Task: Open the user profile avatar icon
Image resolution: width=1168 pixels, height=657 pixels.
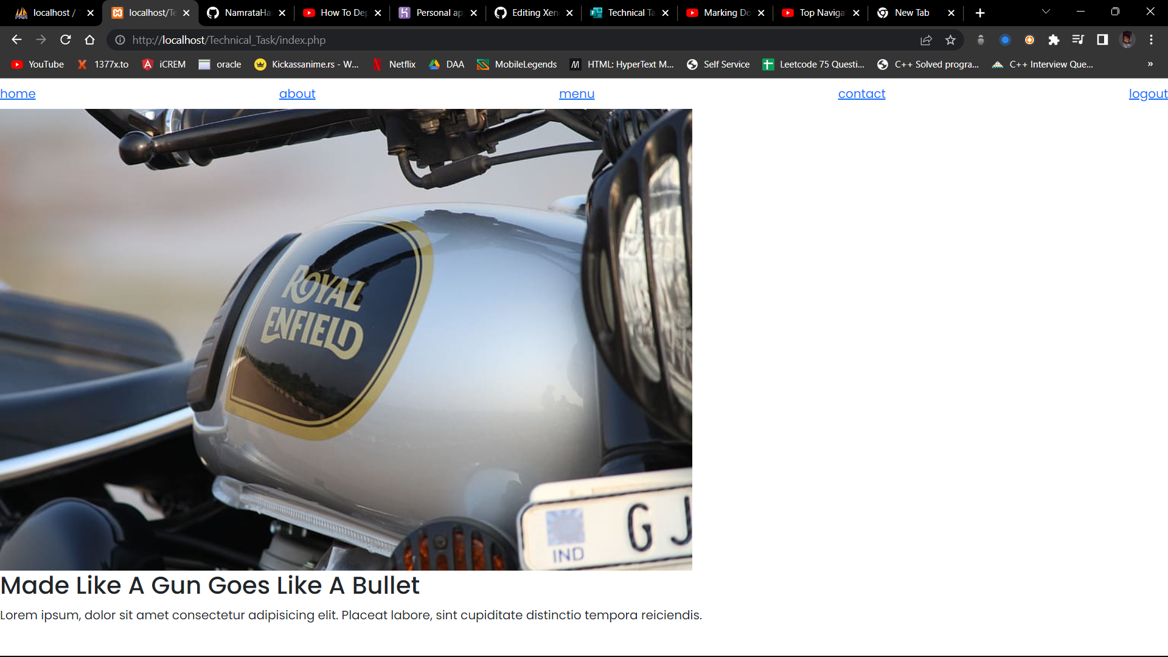Action: coord(1127,40)
